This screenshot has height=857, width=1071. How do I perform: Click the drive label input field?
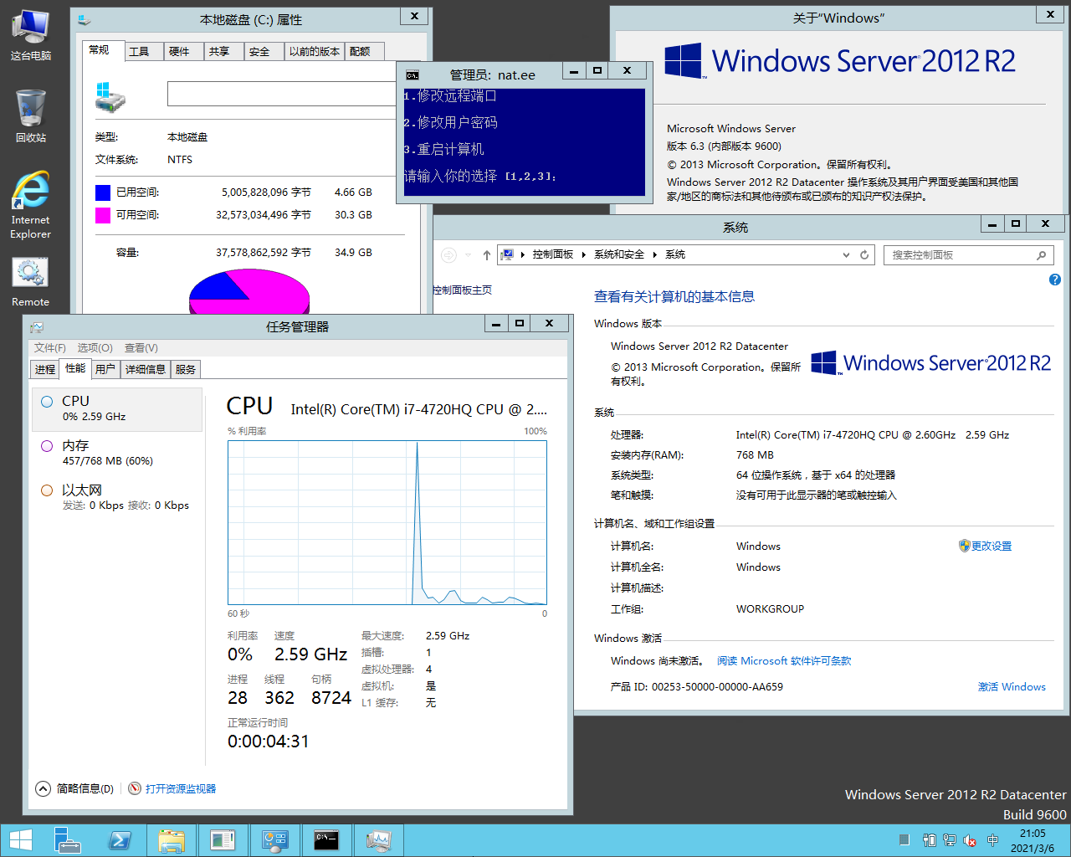click(x=281, y=94)
